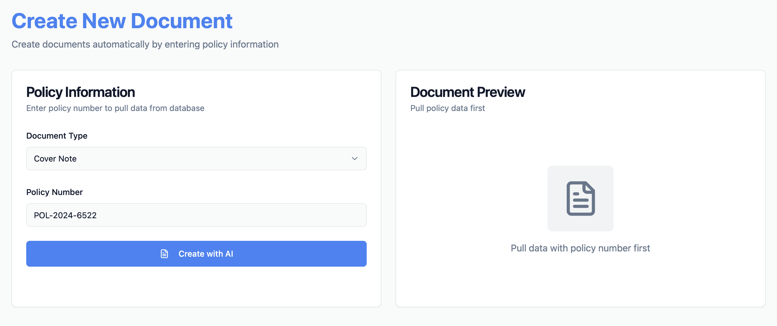
Task: Select the POL-2024-6522 text in input
Action: click(65, 215)
